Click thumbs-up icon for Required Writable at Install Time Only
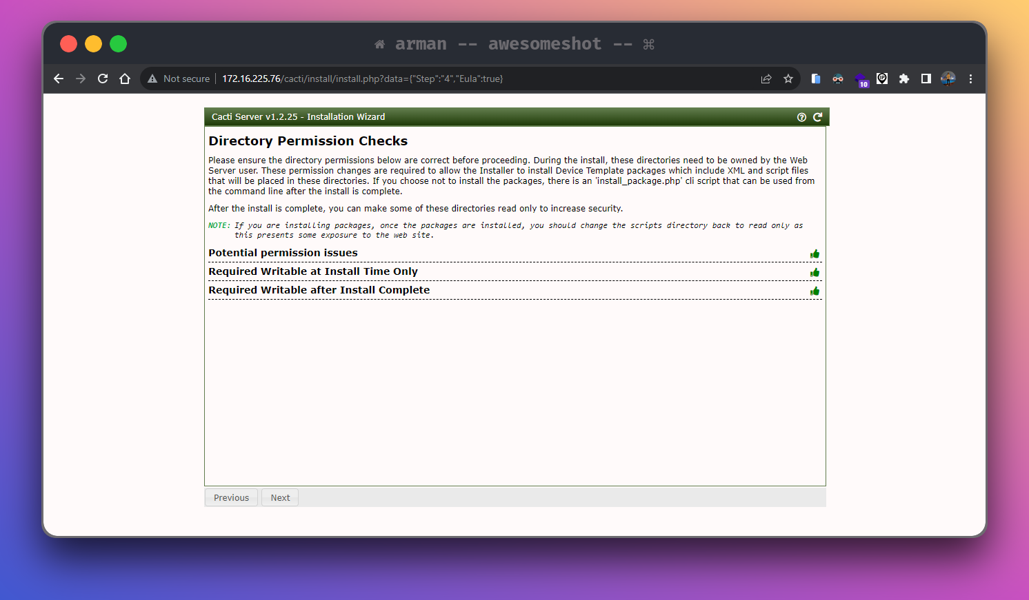The width and height of the screenshot is (1029, 600). point(815,272)
